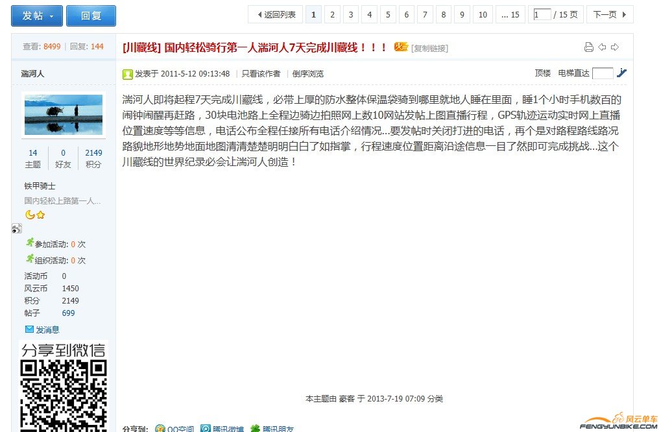Click the user avatar thumbnail of 湍河人
The height and width of the screenshot is (432, 661).
click(x=64, y=115)
